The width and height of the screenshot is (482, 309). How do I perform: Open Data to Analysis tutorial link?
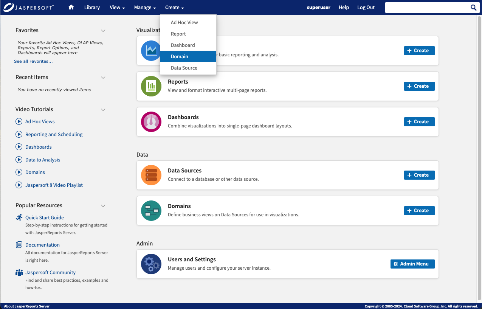tap(43, 160)
